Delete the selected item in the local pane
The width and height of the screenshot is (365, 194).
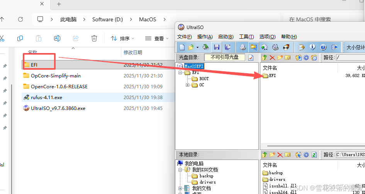pos(280,155)
